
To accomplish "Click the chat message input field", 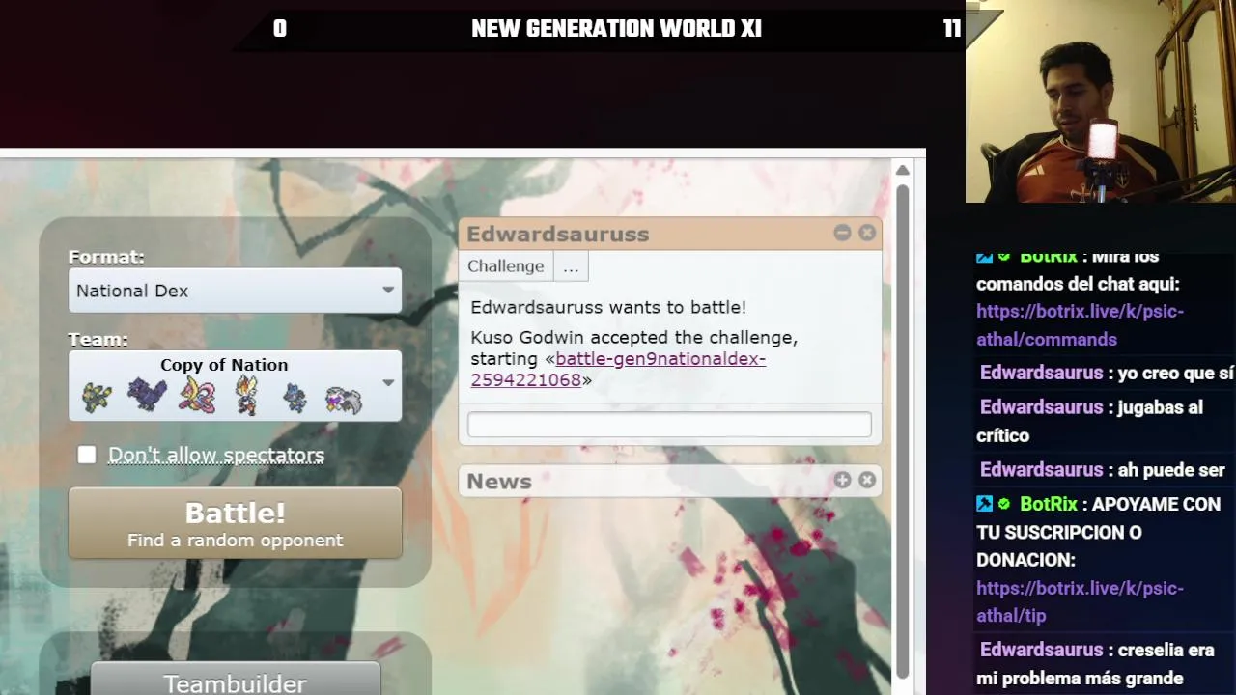I will click(669, 425).
